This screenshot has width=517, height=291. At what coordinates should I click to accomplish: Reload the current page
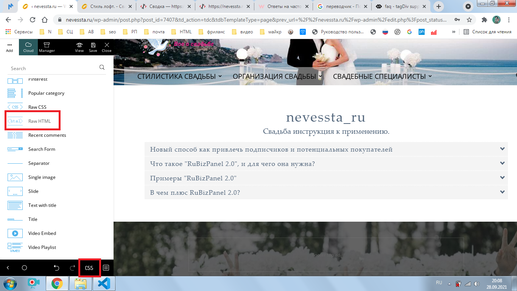coord(33,20)
